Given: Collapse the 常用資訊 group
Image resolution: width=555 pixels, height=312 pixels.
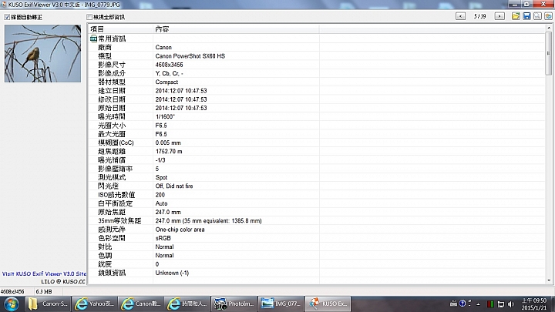Looking at the screenshot, I should (93, 39).
